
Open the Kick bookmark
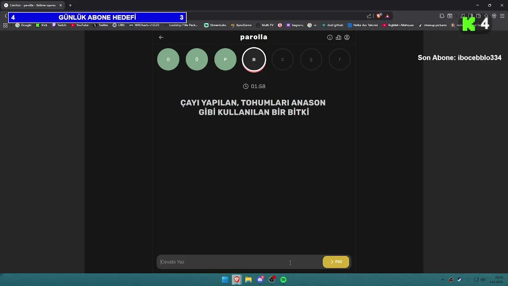[x=42, y=25]
